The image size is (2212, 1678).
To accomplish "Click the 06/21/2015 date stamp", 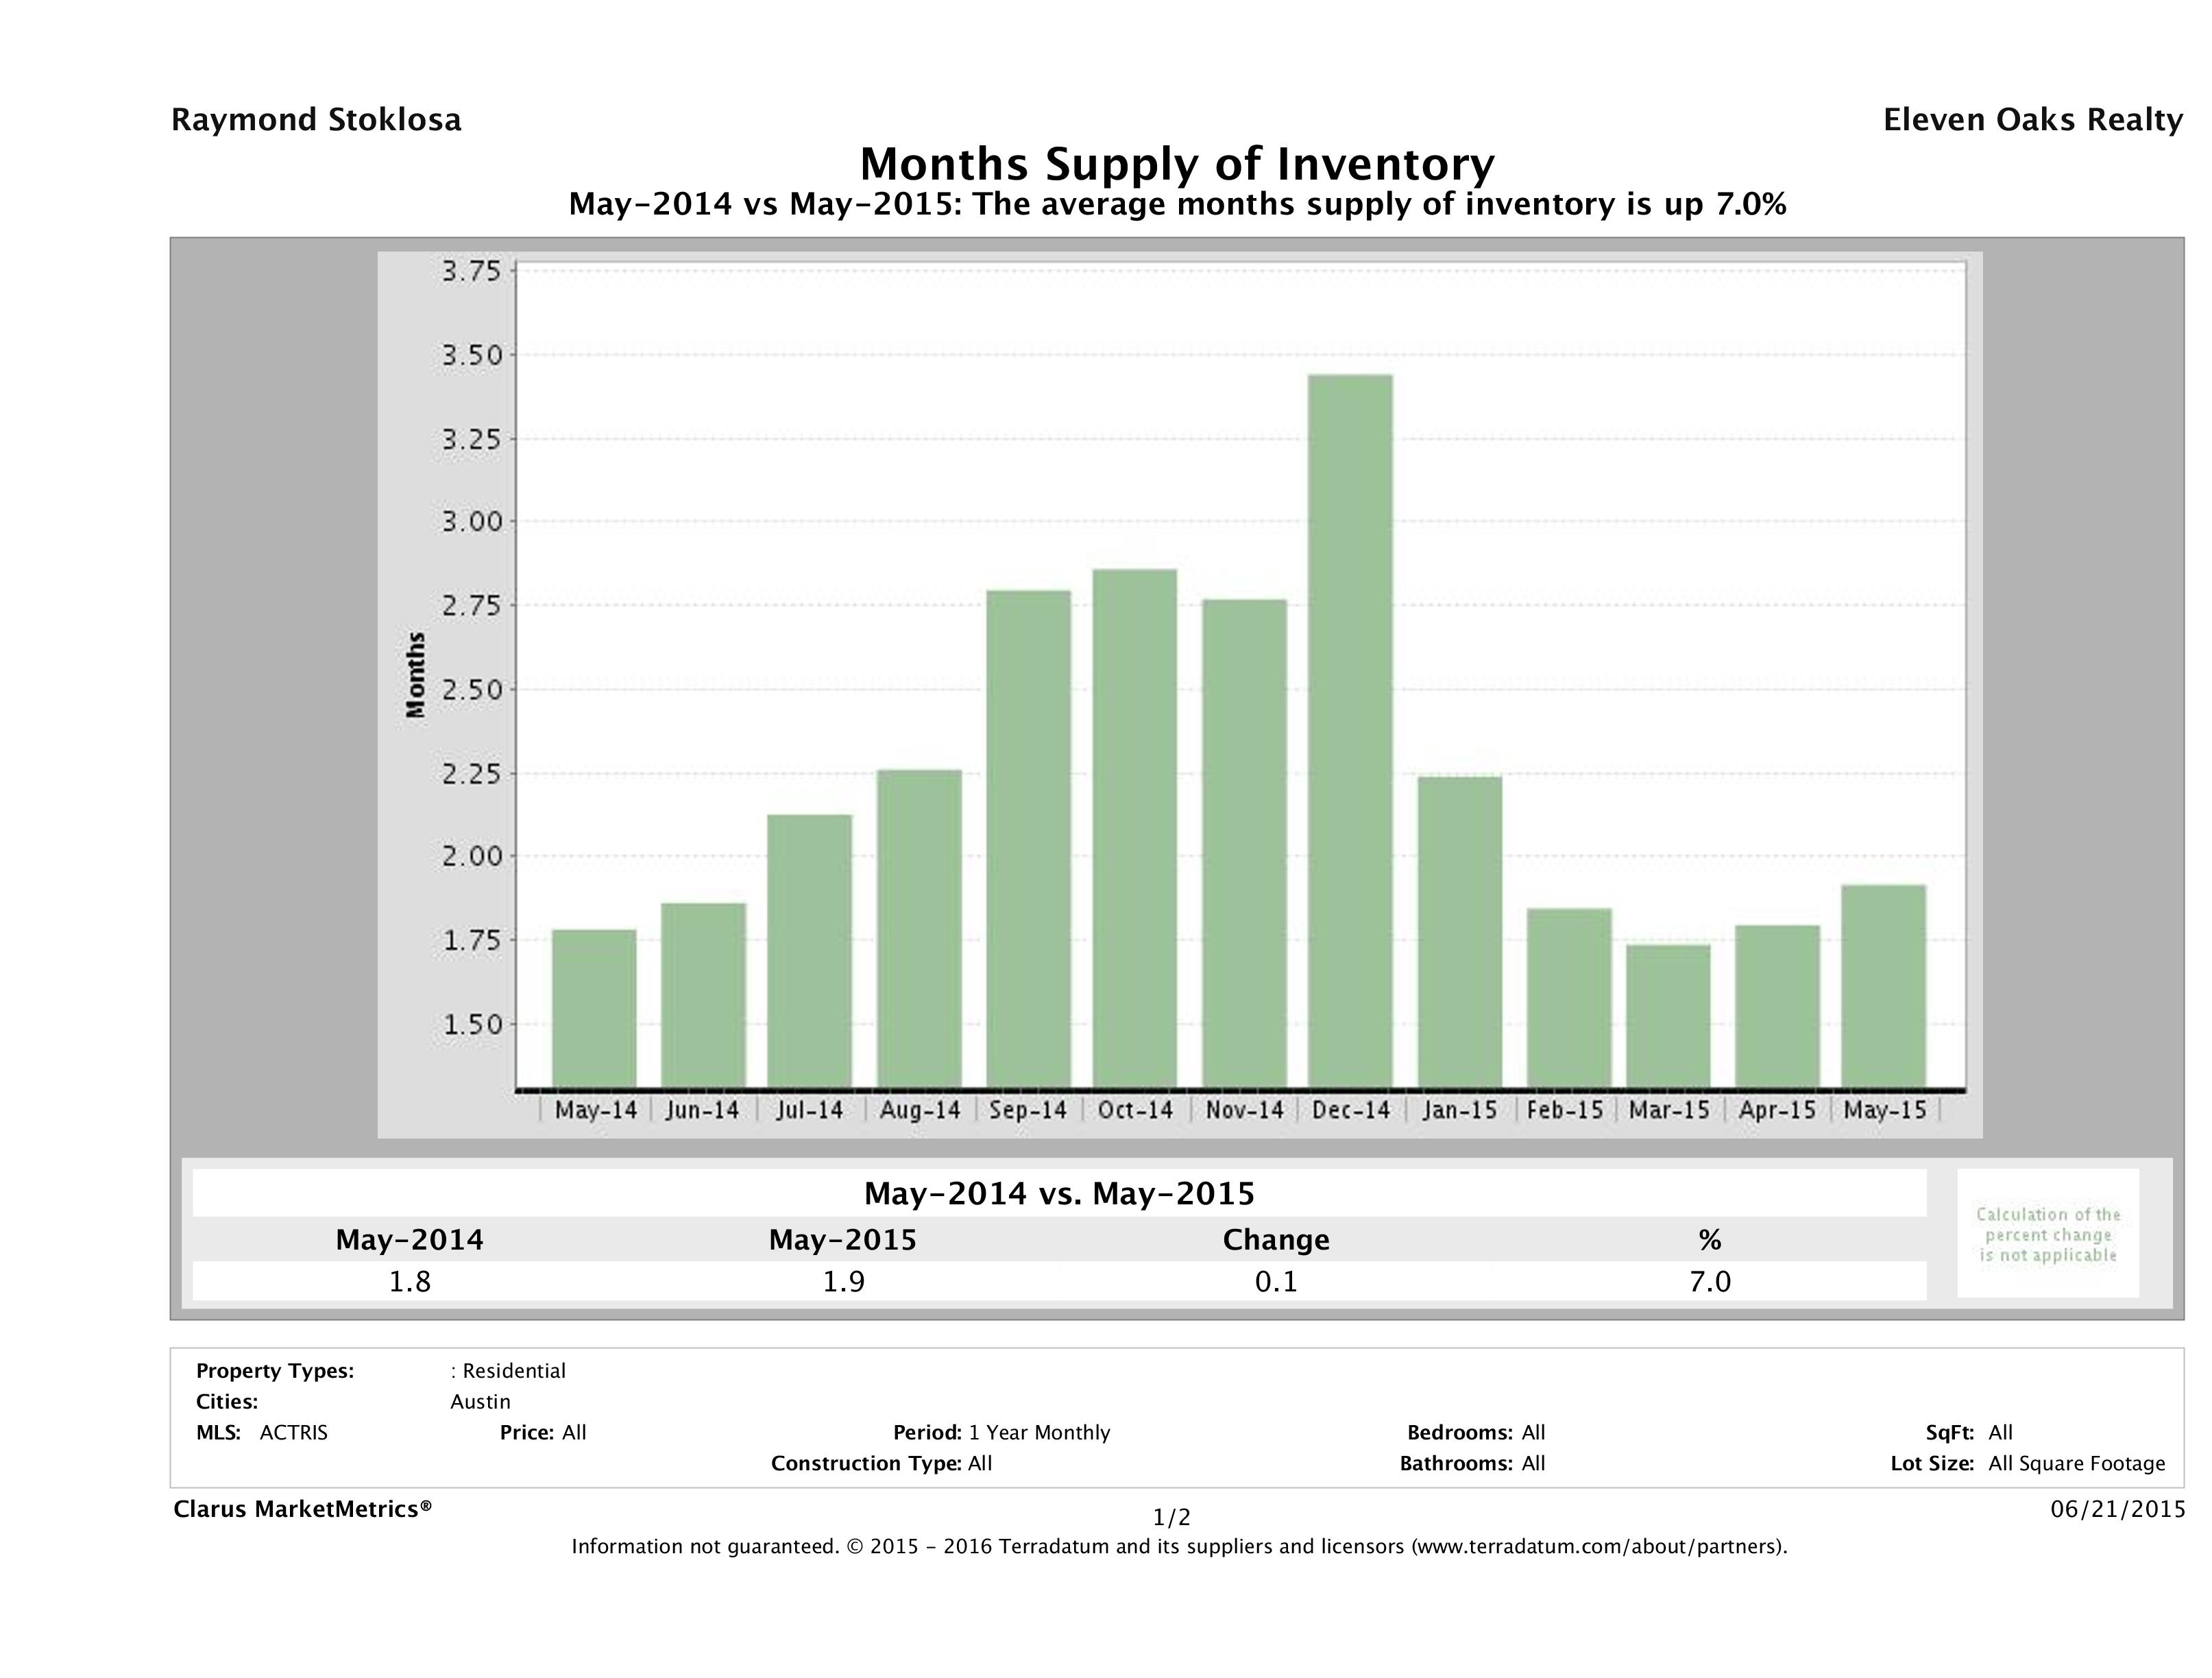I will coord(2117,1509).
